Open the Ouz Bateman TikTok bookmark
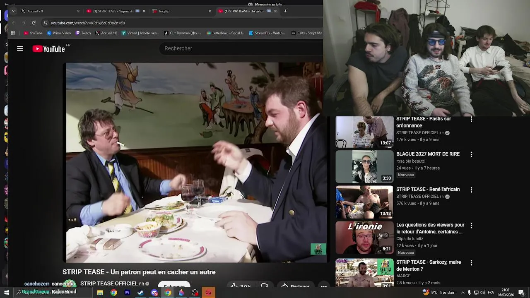This screenshot has width=530, height=298. point(183,33)
